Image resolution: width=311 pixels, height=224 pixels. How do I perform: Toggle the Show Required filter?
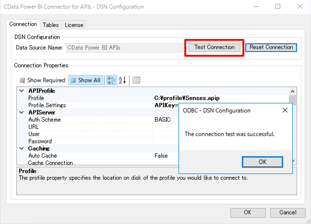click(x=42, y=80)
